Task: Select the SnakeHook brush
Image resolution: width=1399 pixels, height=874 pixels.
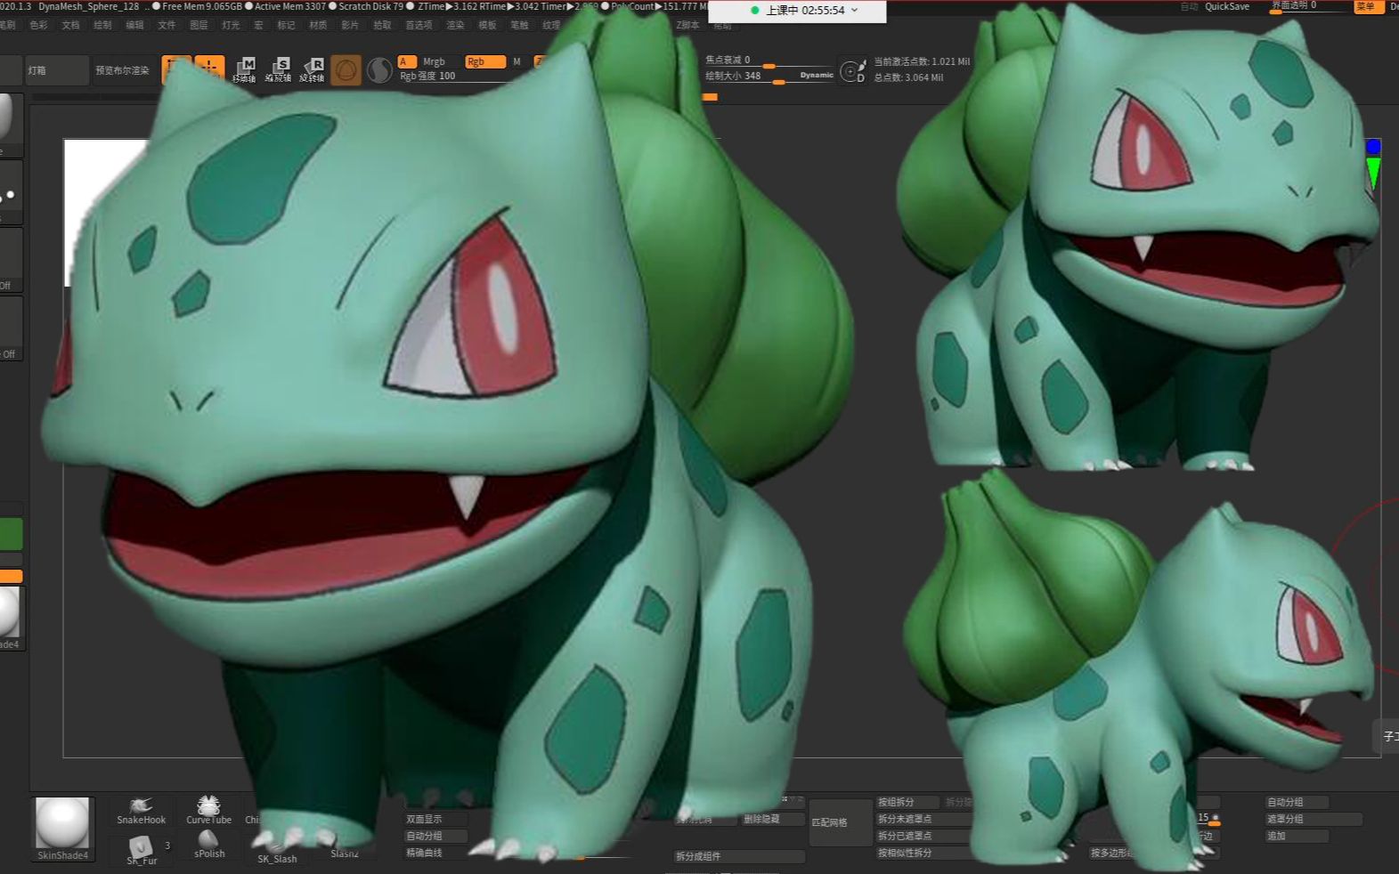Action: pyautogui.click(x=141, y=811)
